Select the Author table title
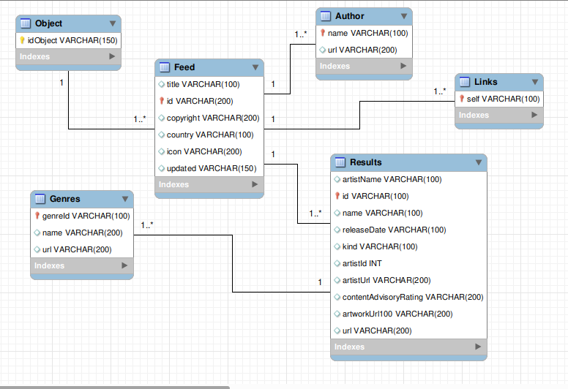568x389 pixels. click(350, 16)
